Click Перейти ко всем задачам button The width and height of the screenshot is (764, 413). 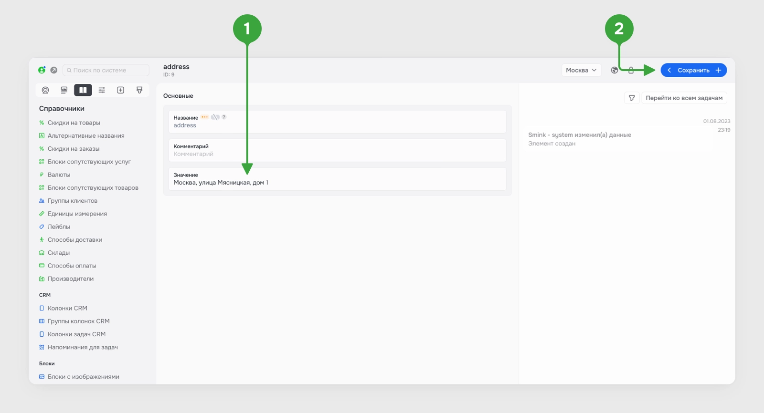(684, 98)
